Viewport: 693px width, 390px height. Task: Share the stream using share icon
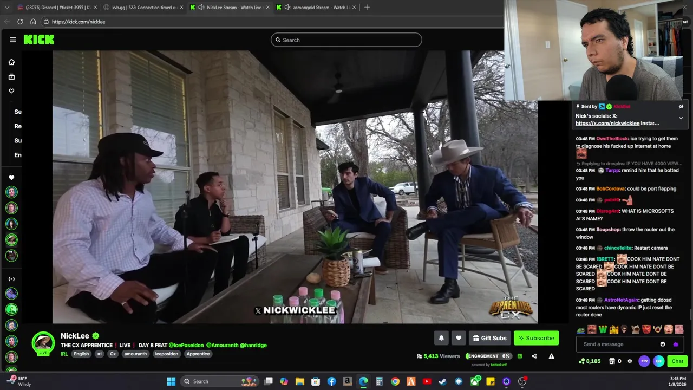click(x=534, y=356)
